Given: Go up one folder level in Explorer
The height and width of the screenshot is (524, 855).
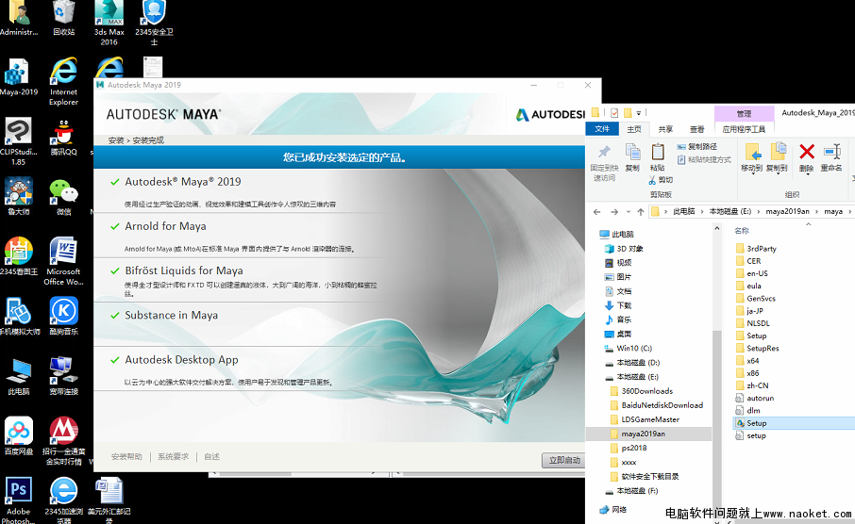Looking at the screenshot, I should (641, 212).
